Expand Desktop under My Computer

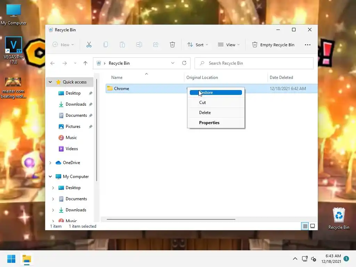click(53, 188)
